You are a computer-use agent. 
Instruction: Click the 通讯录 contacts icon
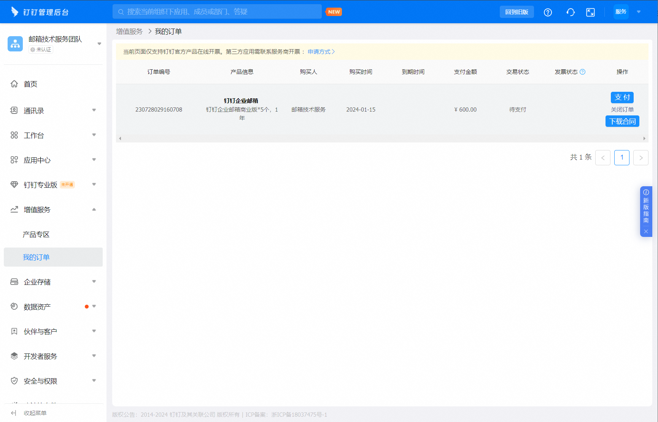click(x=14, y=110)
